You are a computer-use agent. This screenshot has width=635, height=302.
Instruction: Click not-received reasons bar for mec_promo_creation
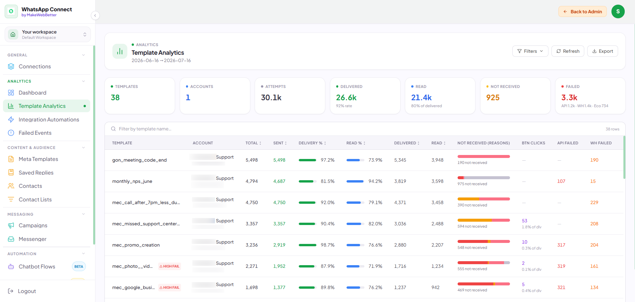tap(483, 241)
